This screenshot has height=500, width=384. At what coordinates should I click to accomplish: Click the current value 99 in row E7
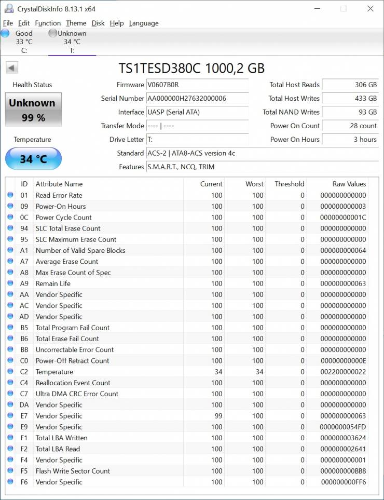pos(218,416)
